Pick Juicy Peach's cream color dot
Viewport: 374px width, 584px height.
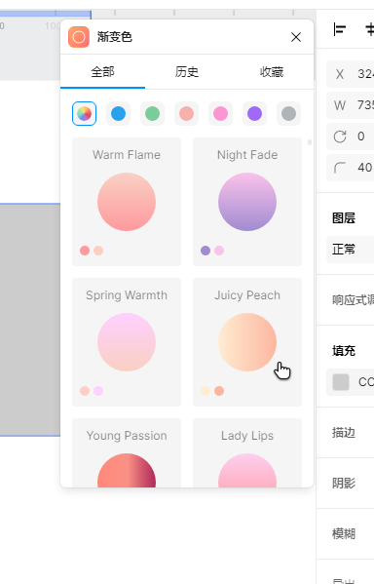[206, 391]
